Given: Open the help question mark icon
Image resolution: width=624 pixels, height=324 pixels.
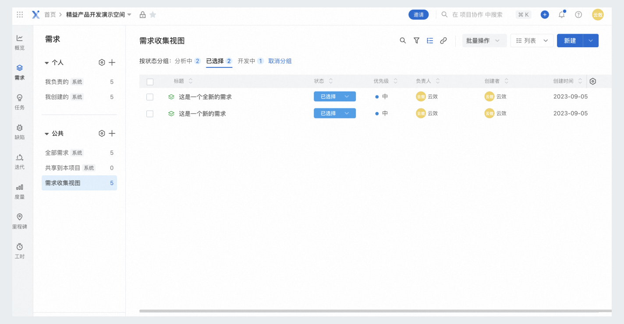Looking at the screenshot, I should coord(578,14).
